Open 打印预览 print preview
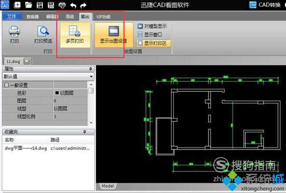 tap(43, 35)
